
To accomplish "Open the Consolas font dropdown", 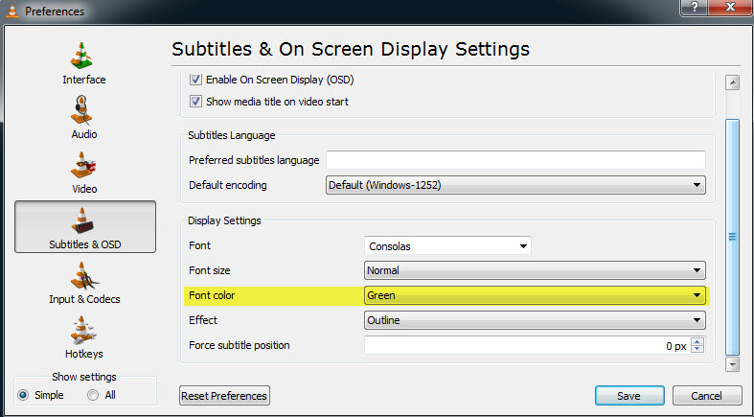I will tap(447, 246).
